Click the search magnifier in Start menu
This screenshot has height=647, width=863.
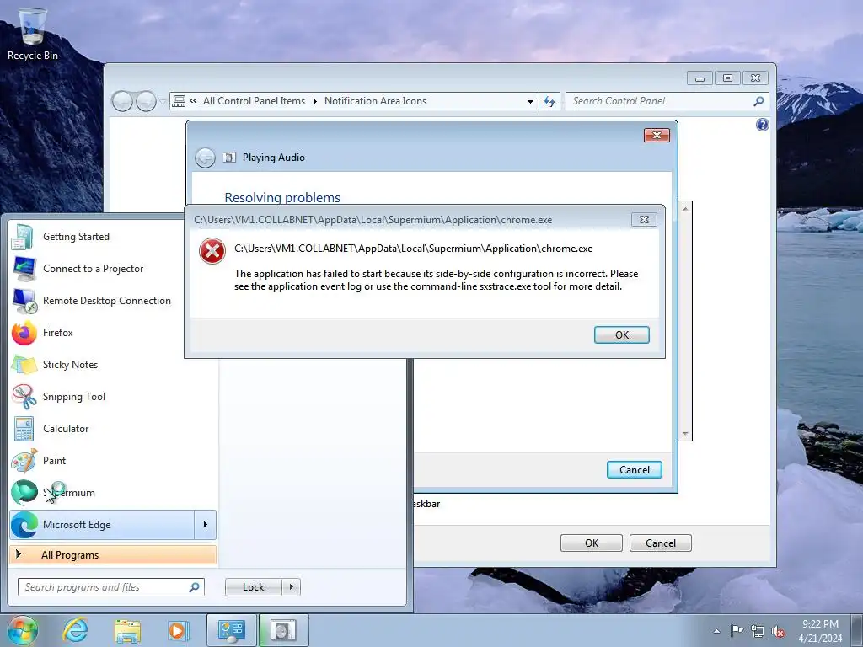click(195, 587)
